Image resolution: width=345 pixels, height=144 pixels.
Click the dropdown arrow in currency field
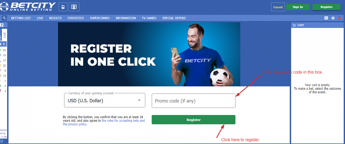(139, 100)
